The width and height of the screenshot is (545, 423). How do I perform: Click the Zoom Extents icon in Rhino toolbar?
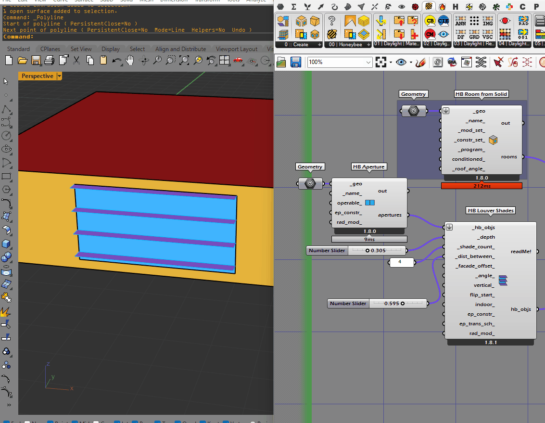click(184, 61)
